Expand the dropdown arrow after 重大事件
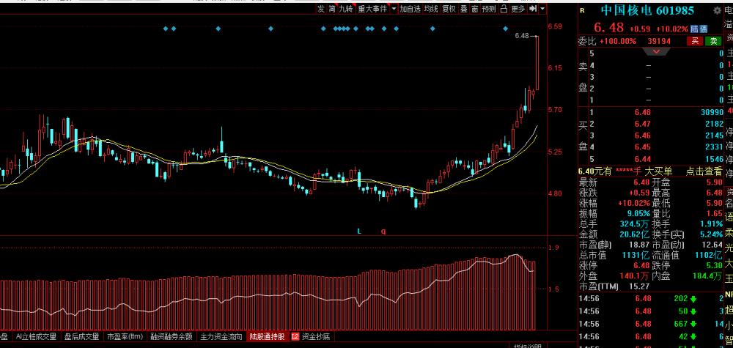 (x=394, y=9)
